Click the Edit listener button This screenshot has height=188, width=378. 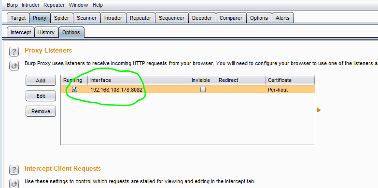coord(41,96)
